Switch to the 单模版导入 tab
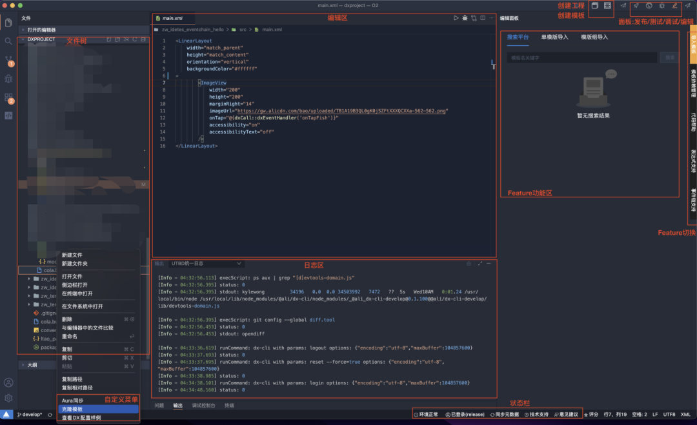 click(x=554, y=37)
